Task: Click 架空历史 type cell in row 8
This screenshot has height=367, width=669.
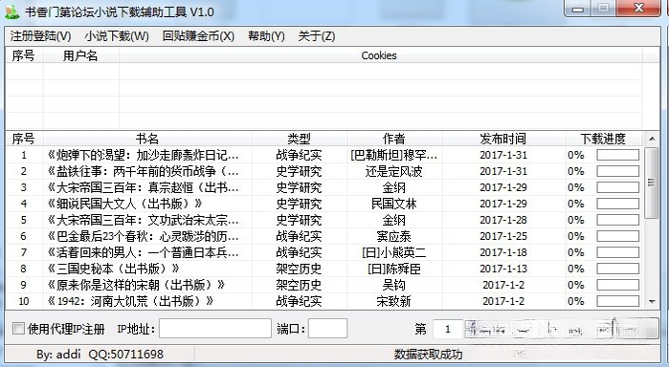Action: (299, 269)
